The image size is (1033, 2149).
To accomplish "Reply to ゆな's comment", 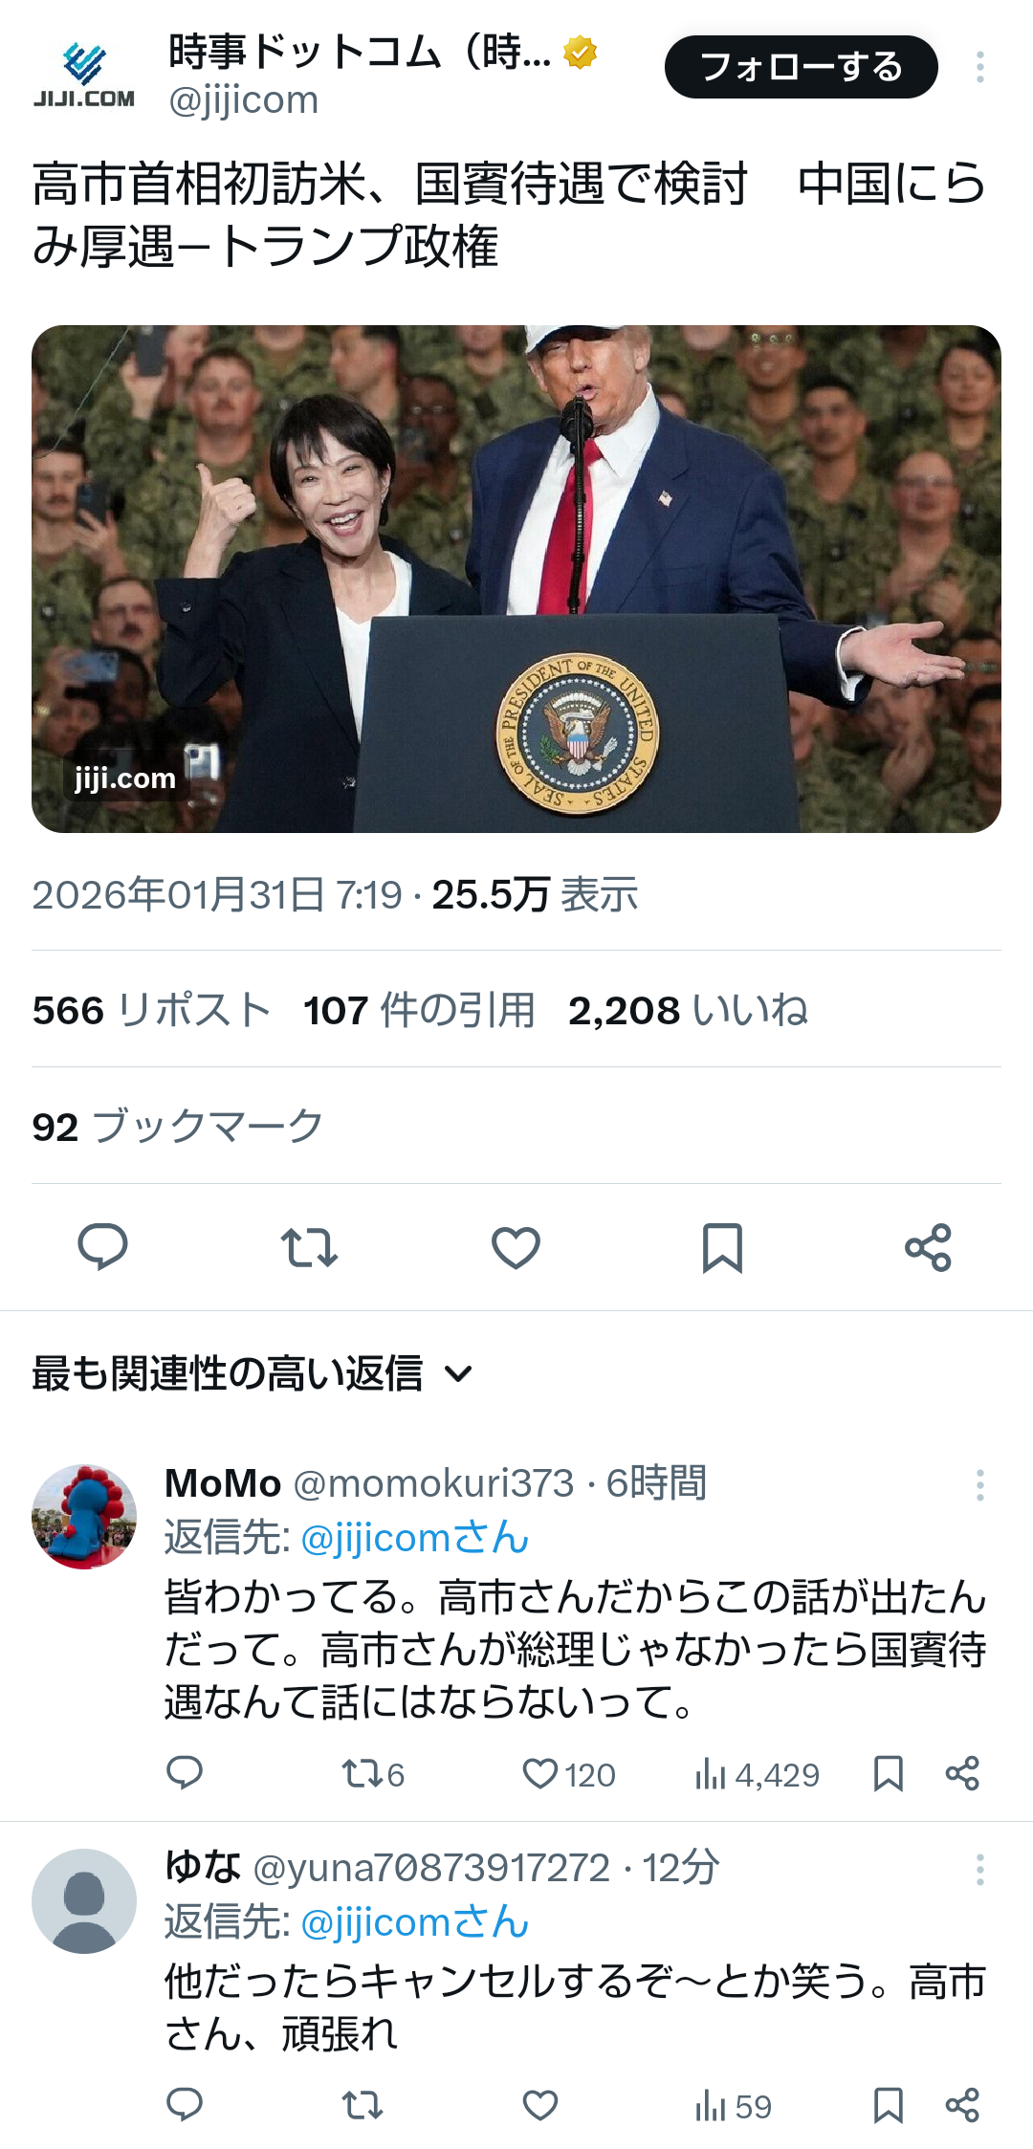I will (185, 2105).
